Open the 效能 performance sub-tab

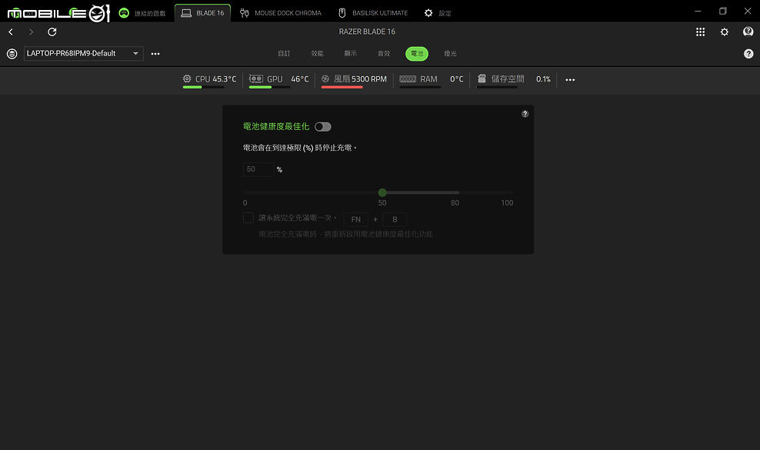[317, 53]
